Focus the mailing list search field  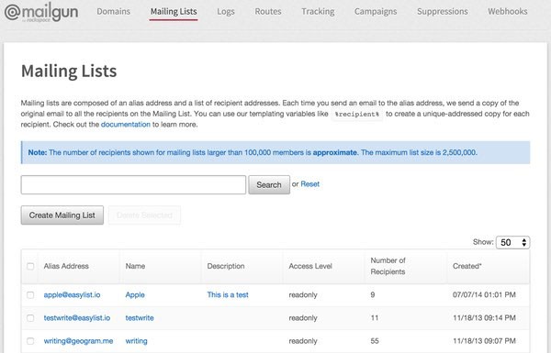(133, 184)
